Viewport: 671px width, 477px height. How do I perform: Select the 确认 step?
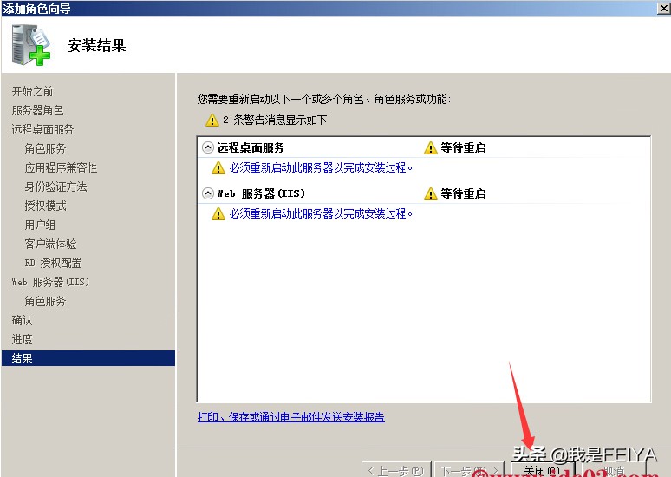click(22, 320)
